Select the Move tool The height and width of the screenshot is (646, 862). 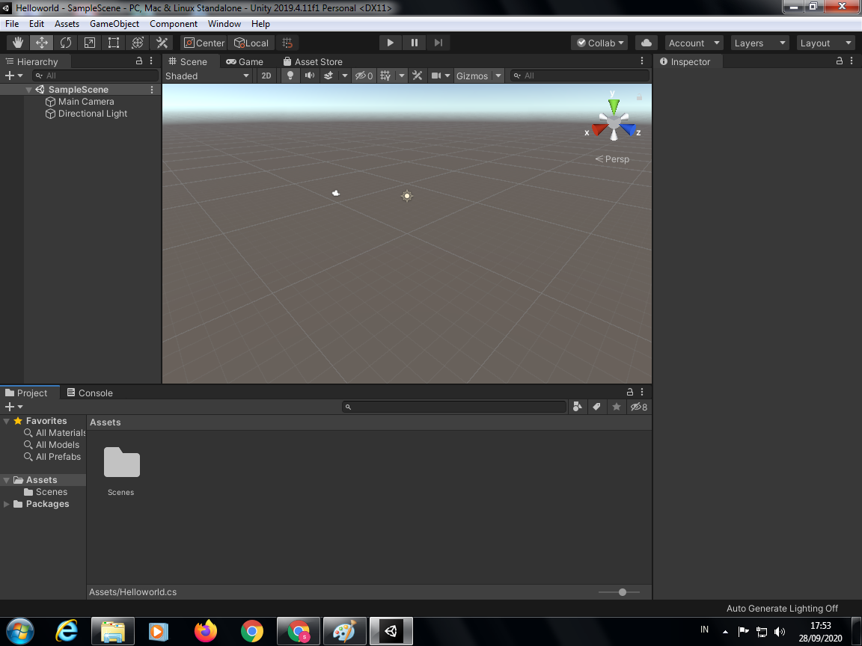point(42,43)
